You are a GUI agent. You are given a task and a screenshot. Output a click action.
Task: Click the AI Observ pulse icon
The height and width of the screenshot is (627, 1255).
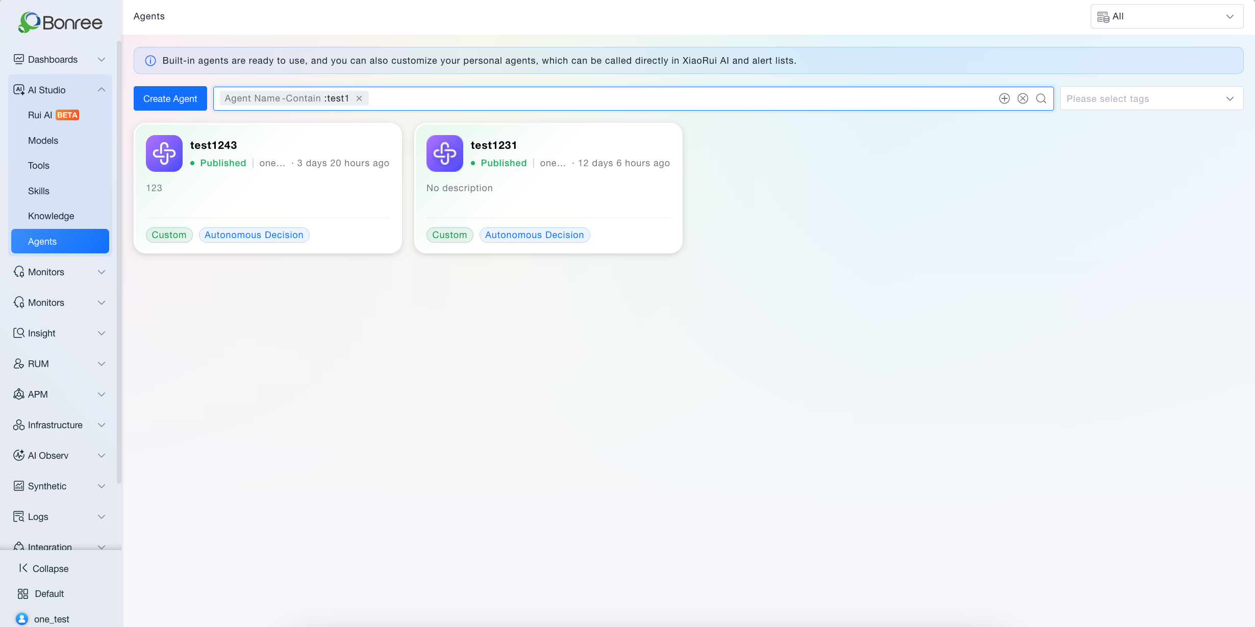point(19,455)
